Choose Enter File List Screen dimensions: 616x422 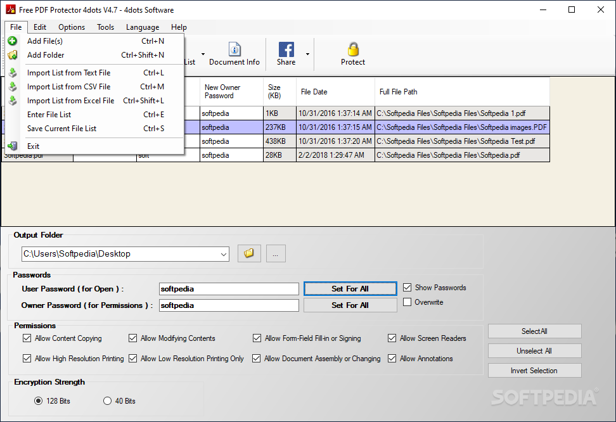[x=94, y=114]
